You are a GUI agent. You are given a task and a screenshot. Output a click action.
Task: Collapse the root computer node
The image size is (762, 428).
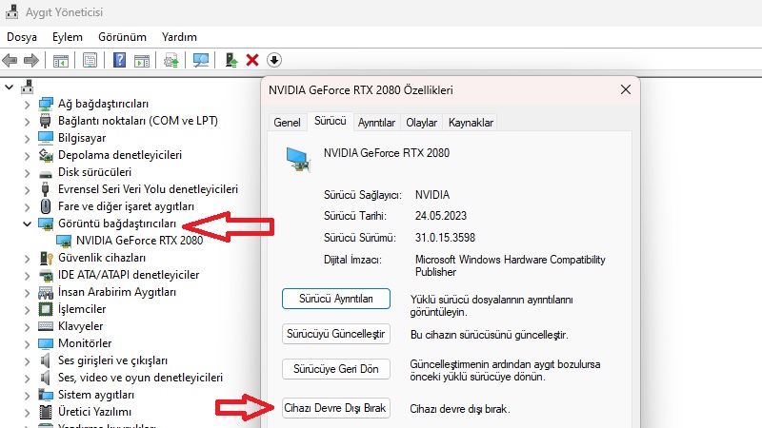coord(9,88)
